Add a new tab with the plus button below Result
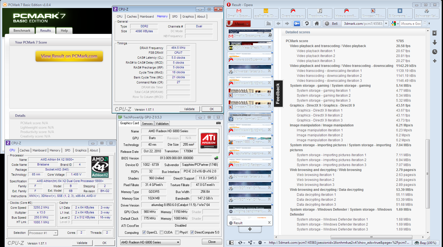Viewport: 443px width, 247px height. pos(250,229)
